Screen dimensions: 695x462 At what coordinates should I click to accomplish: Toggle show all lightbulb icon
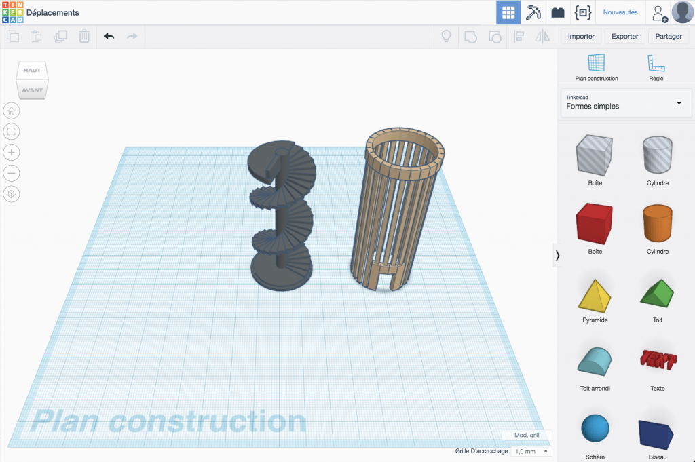[x=447, y=36]
